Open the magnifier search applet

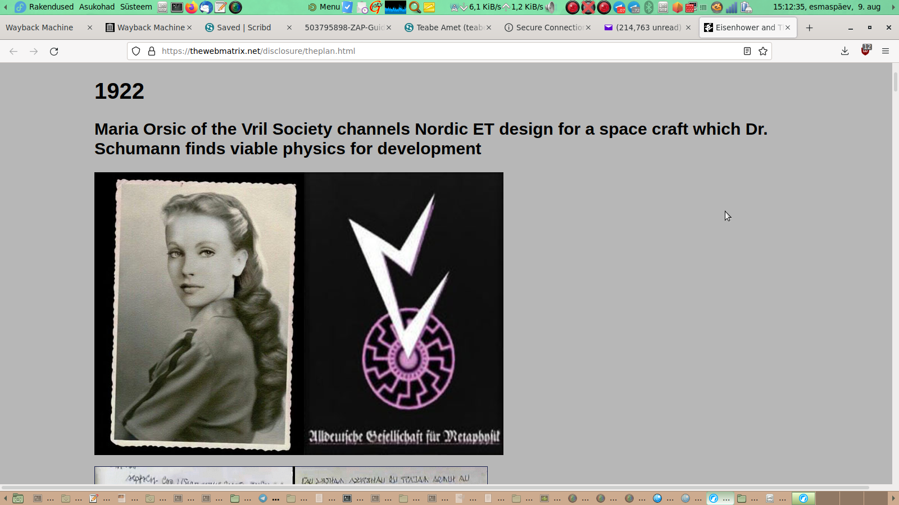click(x=415, y=7)
